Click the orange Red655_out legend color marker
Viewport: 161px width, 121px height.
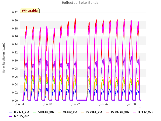[83, 112]
